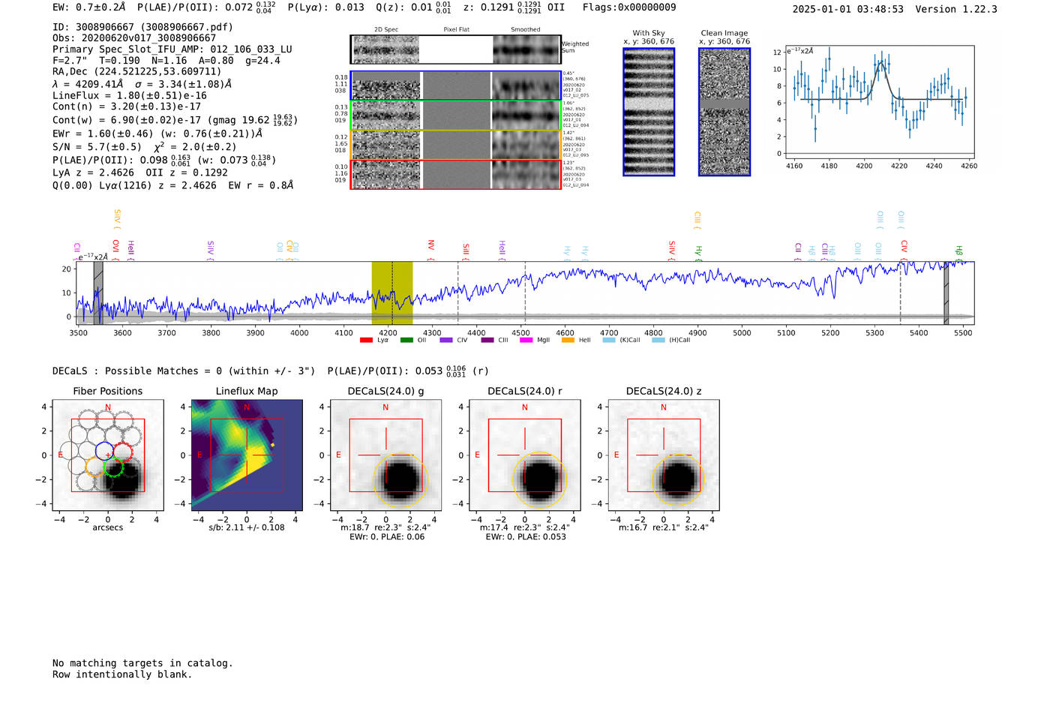The width and height of the screenshot is (1050, 715).
Task: Select the orange fiber circle in Fiber Positions
Action: pyautogui.click(x=95, y=467)
